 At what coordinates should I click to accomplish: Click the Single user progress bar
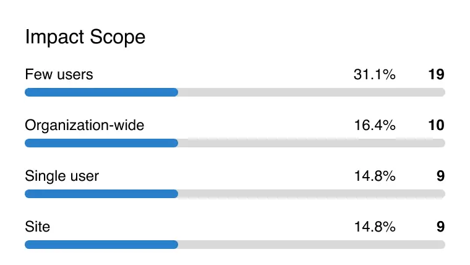tap(234, 194)
